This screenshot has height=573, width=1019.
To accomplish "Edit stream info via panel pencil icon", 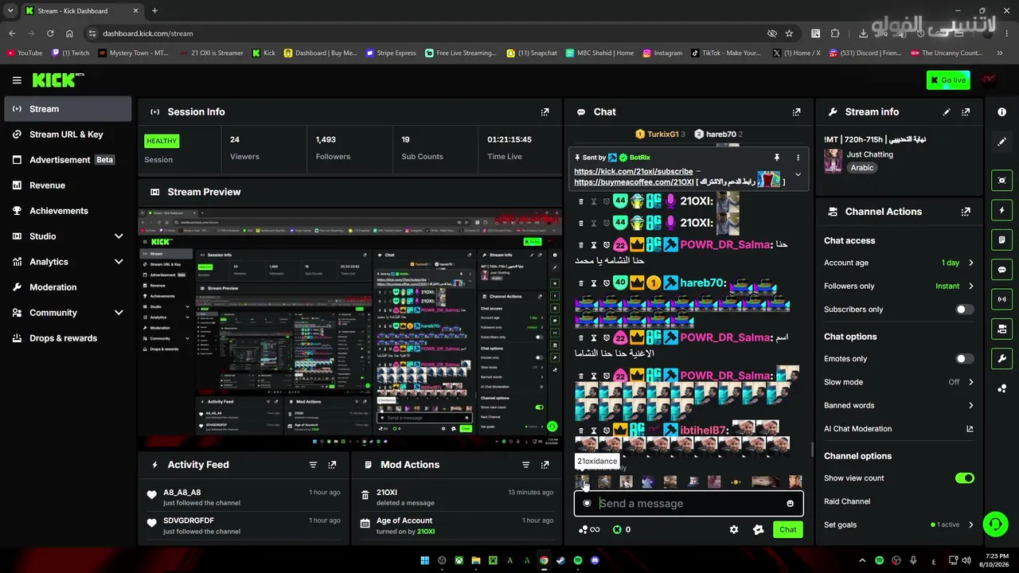I will pyautogui.click(x=947, y=112).
